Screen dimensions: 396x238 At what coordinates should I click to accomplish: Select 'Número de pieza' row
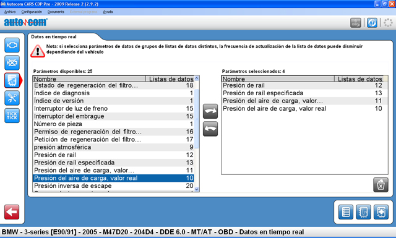click(113, 124)
